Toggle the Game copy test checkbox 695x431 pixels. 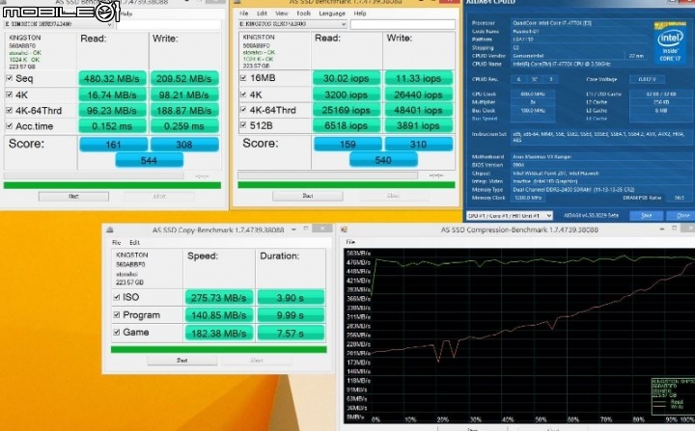tap(117, 333)
